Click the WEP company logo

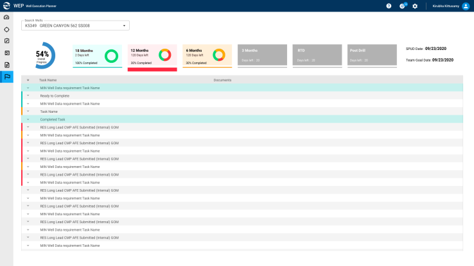click(x=6, y=6)
